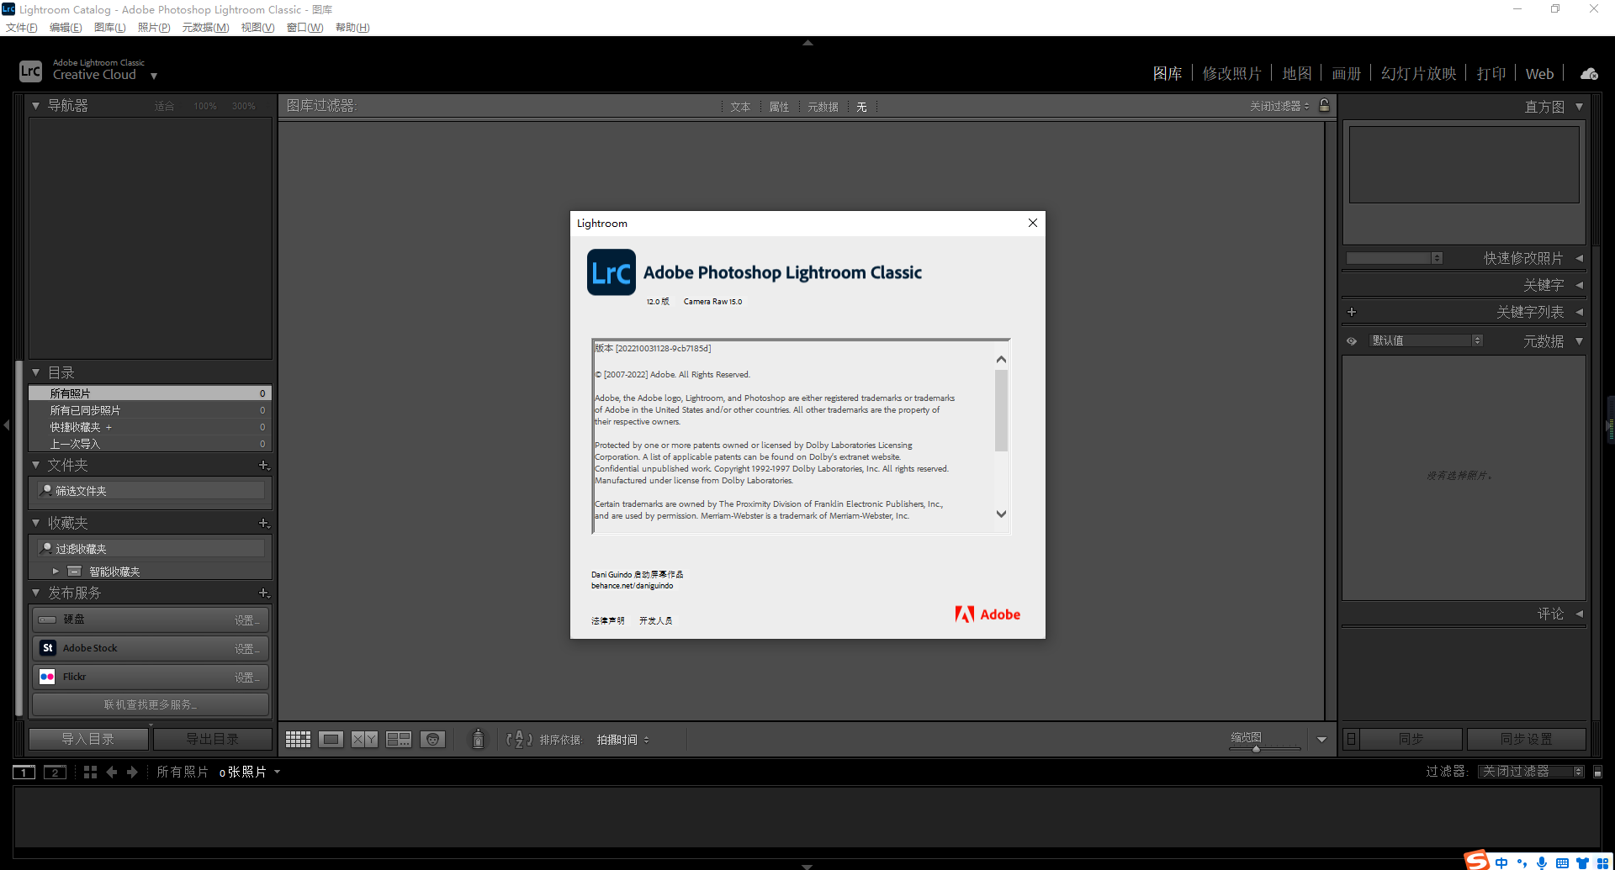1615x870 pixels.
Task: Toggle the metadata panel eye icon
Action: click(x=1352, y=341)
